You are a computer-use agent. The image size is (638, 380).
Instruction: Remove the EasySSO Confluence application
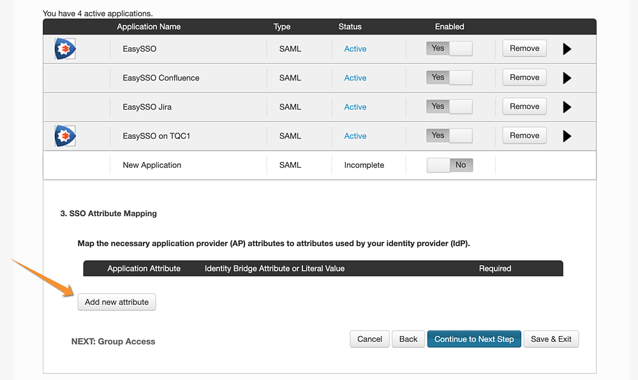(x=524, y=77)
